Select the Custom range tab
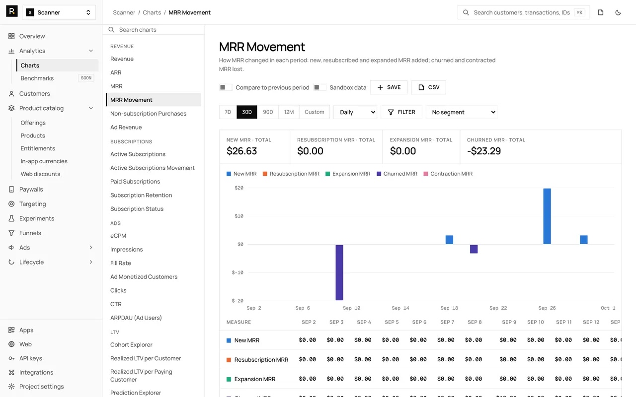 click(x=315, y=112)
